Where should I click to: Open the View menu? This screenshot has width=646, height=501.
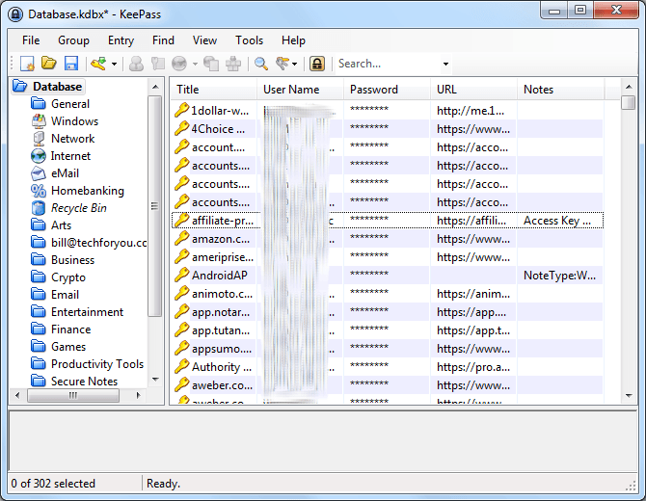point(204,40)
